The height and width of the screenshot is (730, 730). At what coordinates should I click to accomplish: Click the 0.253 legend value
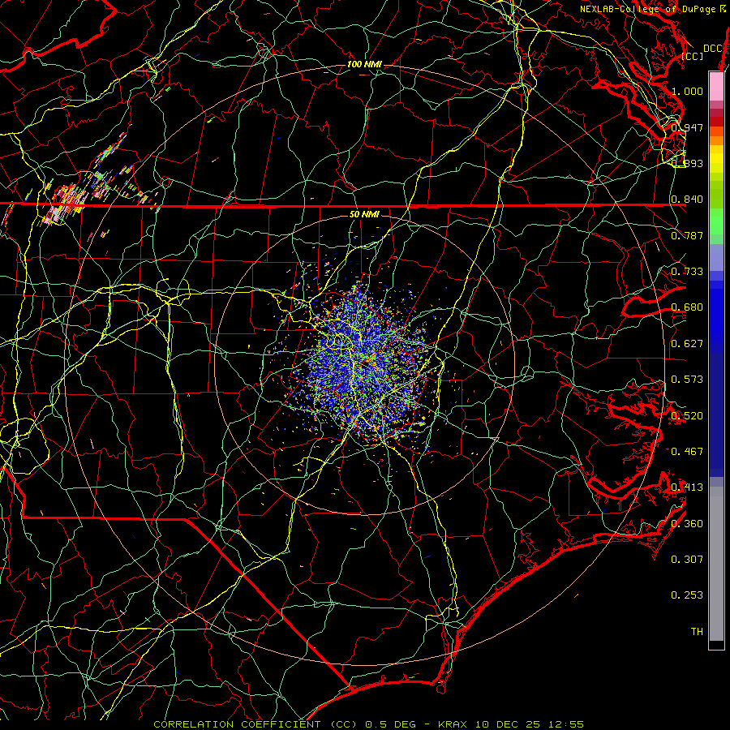pyautogui.click(x=687, y=595)
